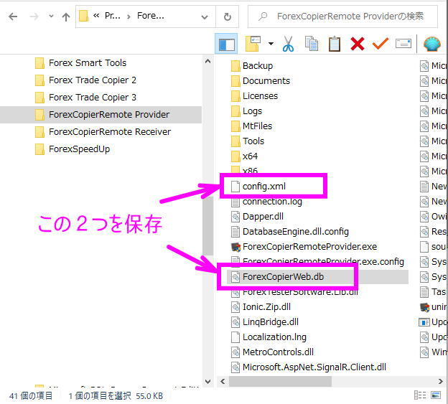
Task: Click the refresh button beside address bar
Action: pos(228,17)
